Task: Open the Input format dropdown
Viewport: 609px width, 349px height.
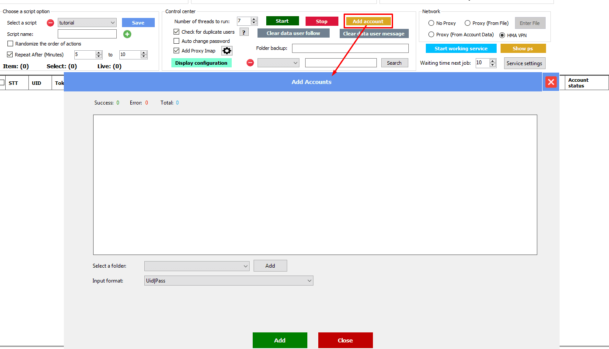Action: point(309,281)
